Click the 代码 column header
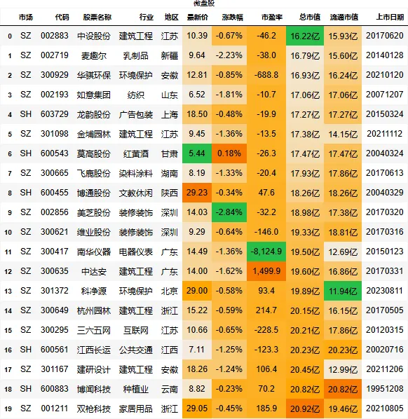 pos(62,18)
